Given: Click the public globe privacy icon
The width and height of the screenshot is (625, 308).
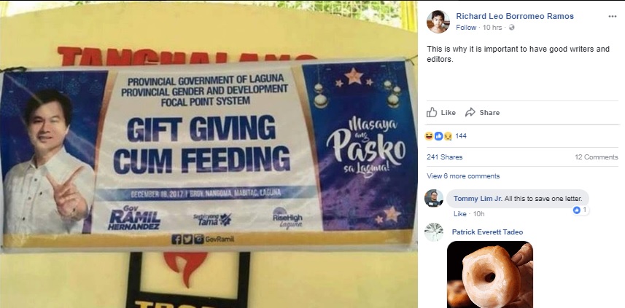Looking at the screenshot, I should coord(512,28).
